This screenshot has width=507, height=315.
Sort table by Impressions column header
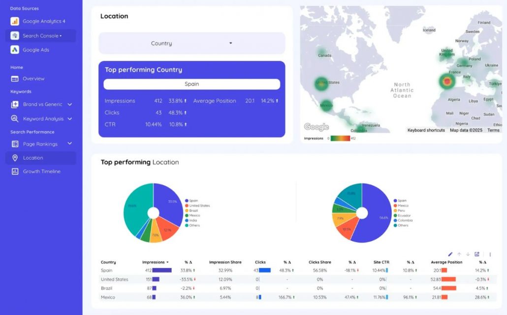(x=155, y=262)
